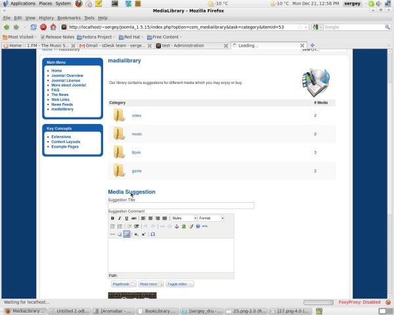
Task: Open the Book category link
Action: (136, 152)
